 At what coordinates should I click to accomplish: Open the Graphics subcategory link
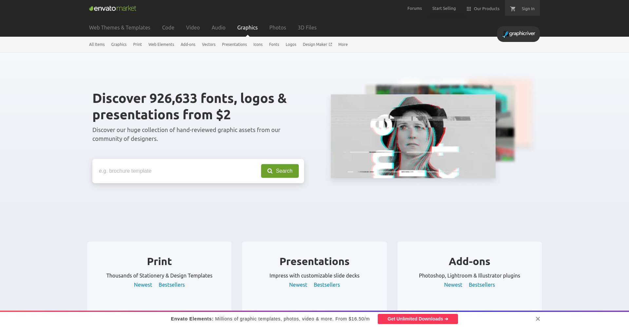point(119,45)
